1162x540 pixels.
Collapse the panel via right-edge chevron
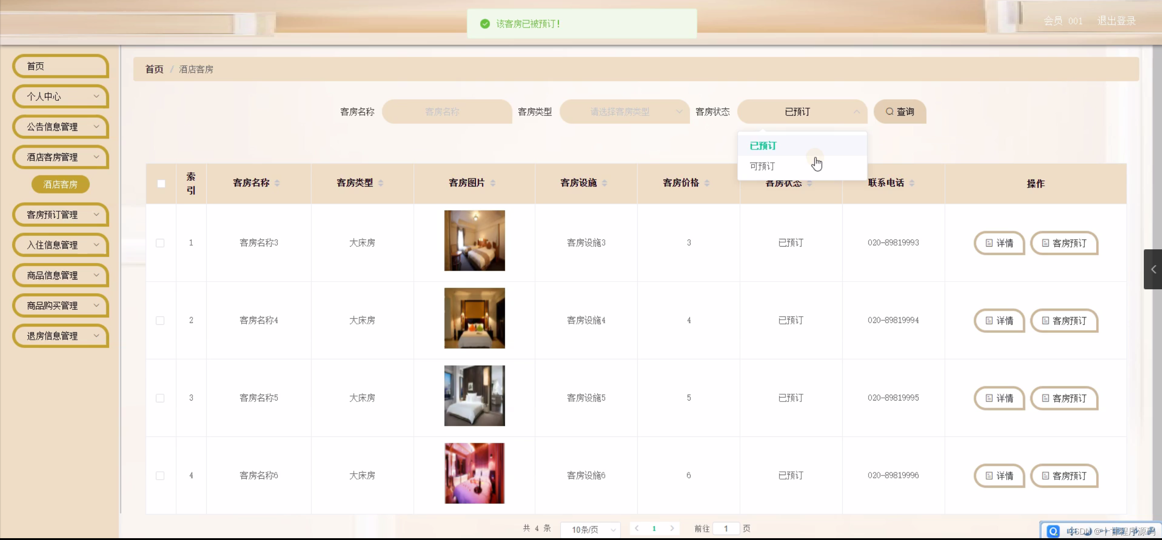(x=1154, y=269)
